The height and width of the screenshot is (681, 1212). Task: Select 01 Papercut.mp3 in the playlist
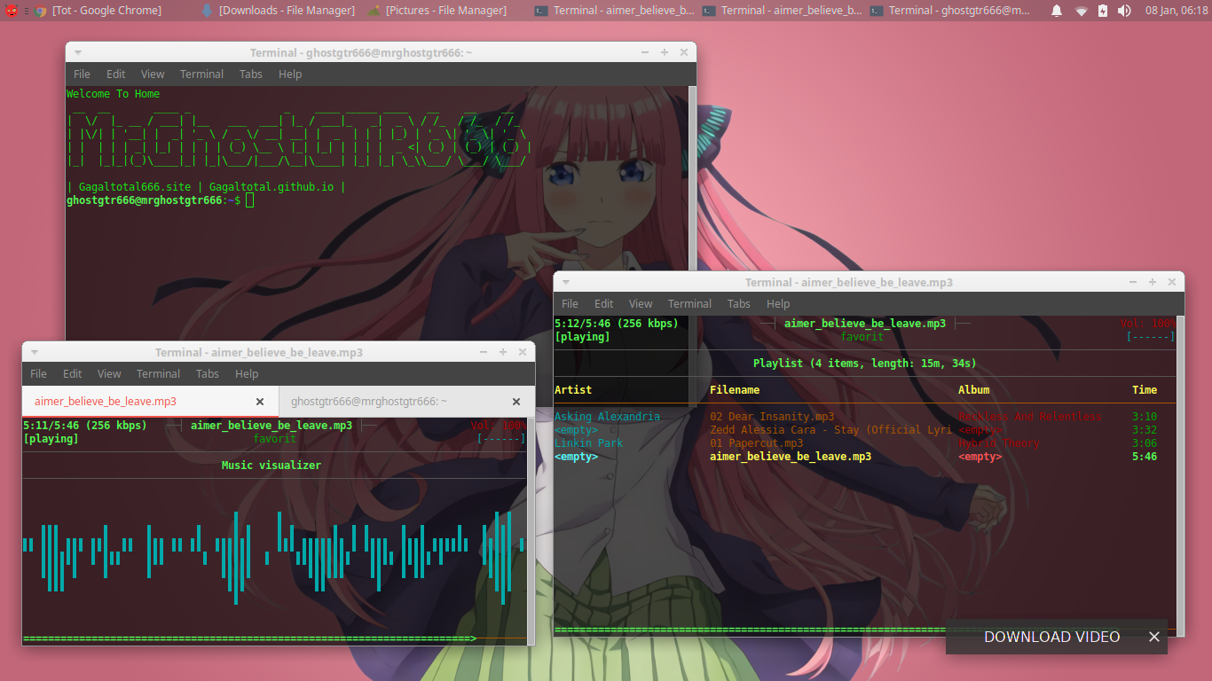tap(755, 442)
